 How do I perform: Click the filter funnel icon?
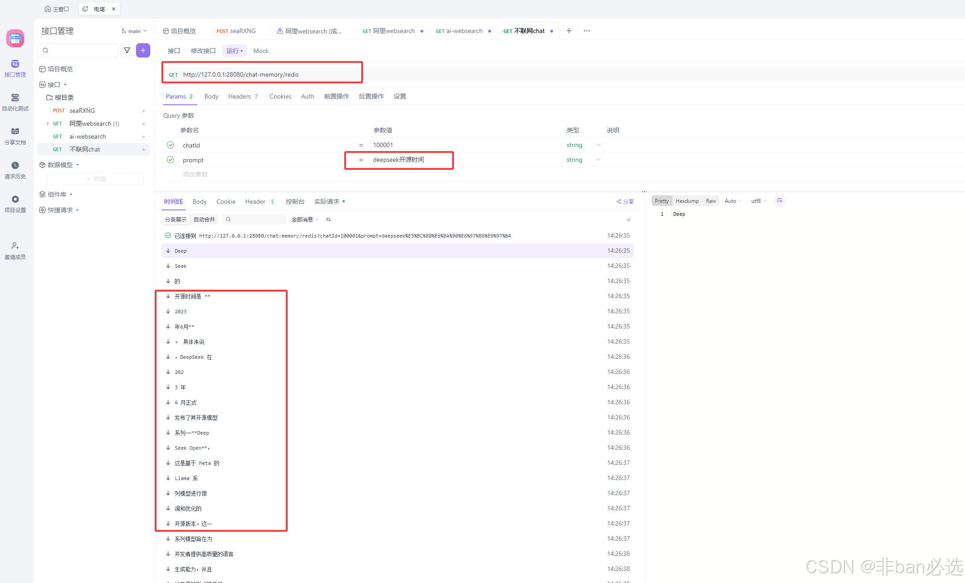[x=127, y=50]
